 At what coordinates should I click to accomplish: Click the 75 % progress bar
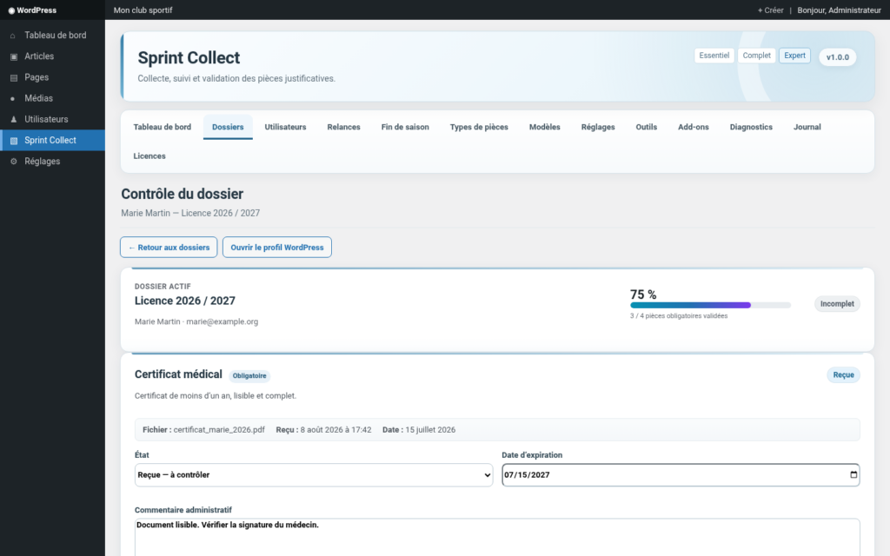[711, 305]
